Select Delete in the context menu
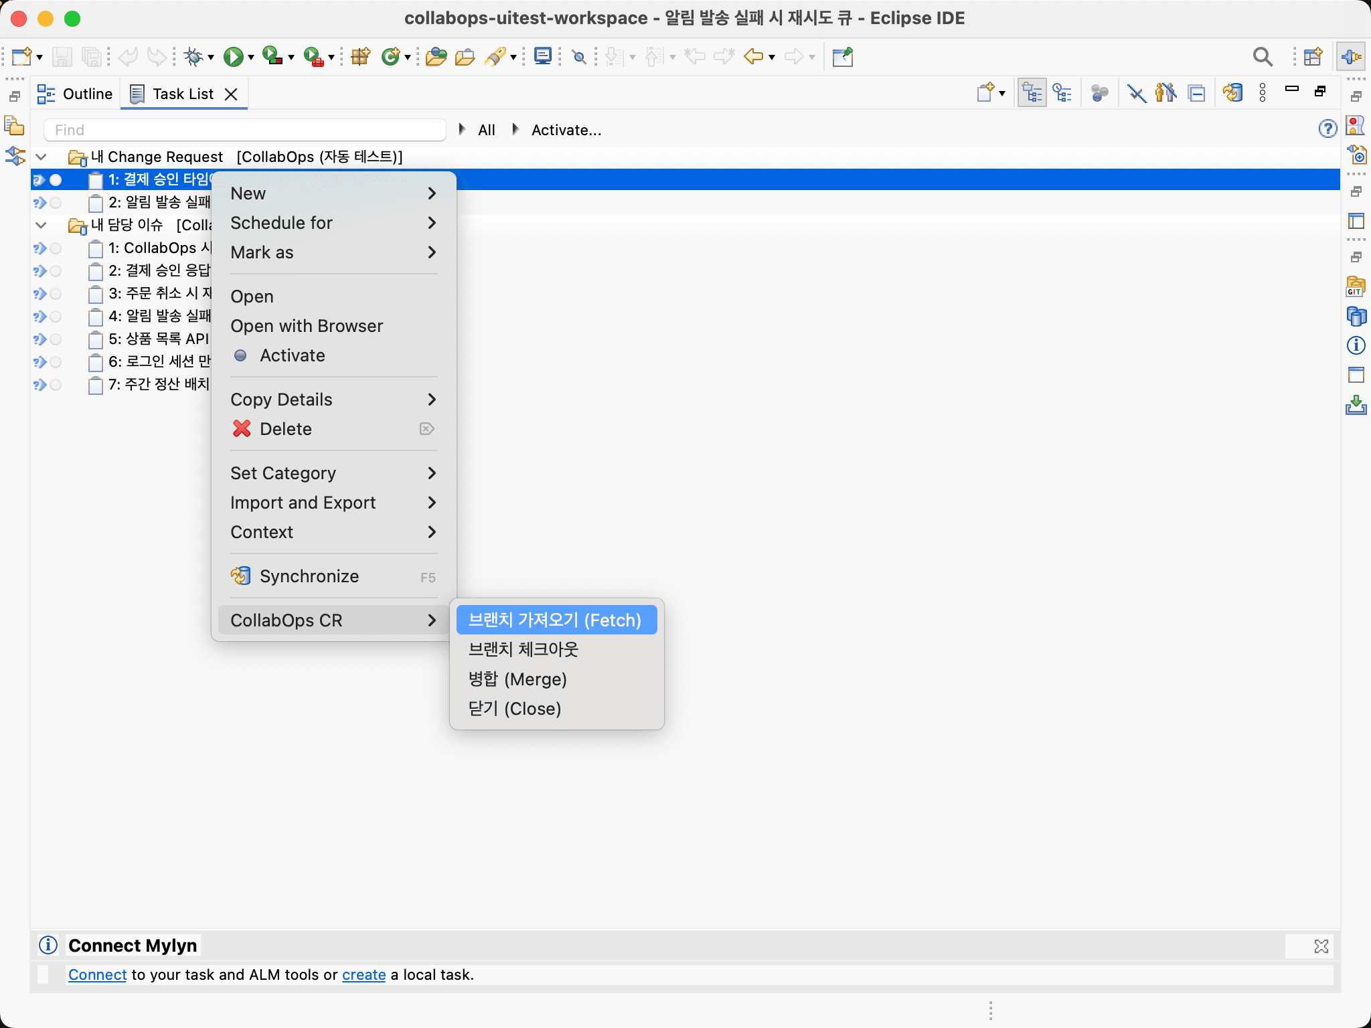1371x1028 pixels. pos(334,429)
